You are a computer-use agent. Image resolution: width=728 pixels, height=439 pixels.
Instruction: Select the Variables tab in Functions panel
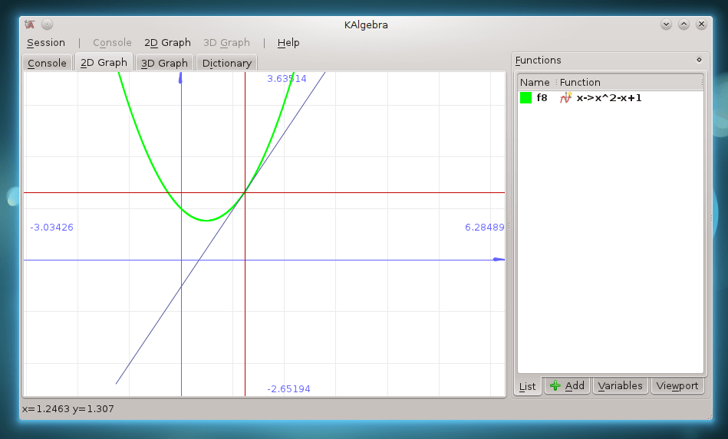621,386
